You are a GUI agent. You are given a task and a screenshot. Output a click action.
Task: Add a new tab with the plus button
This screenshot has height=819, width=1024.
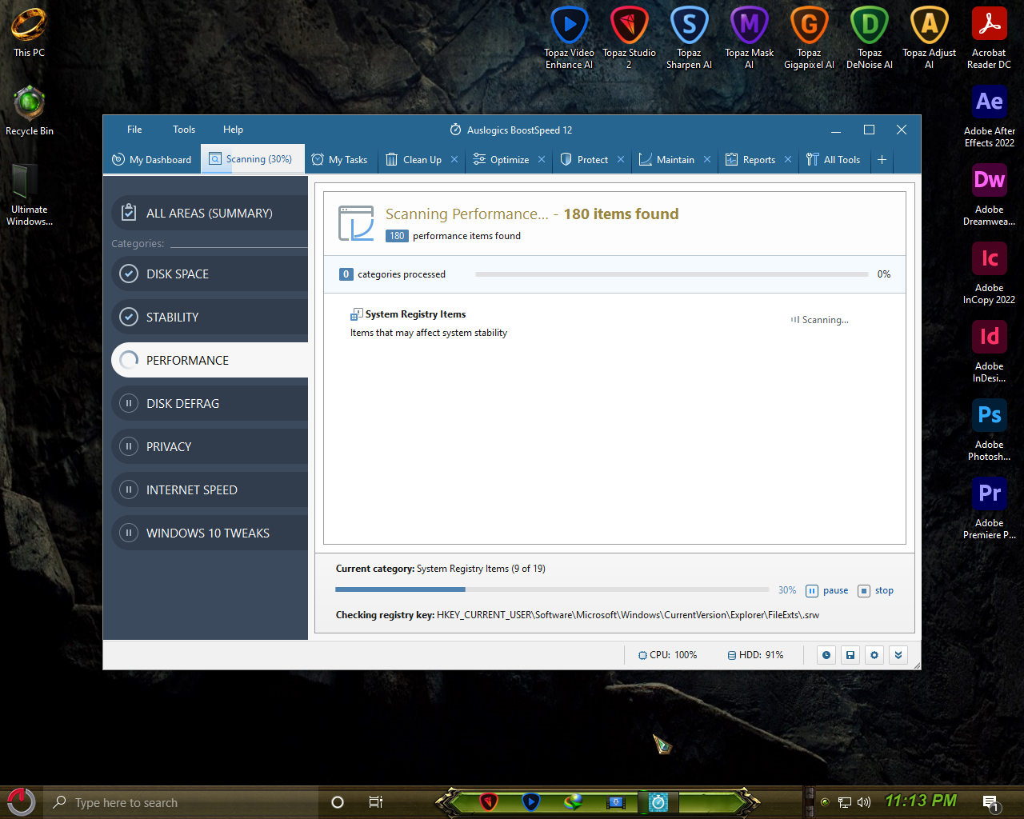[882, 159]
